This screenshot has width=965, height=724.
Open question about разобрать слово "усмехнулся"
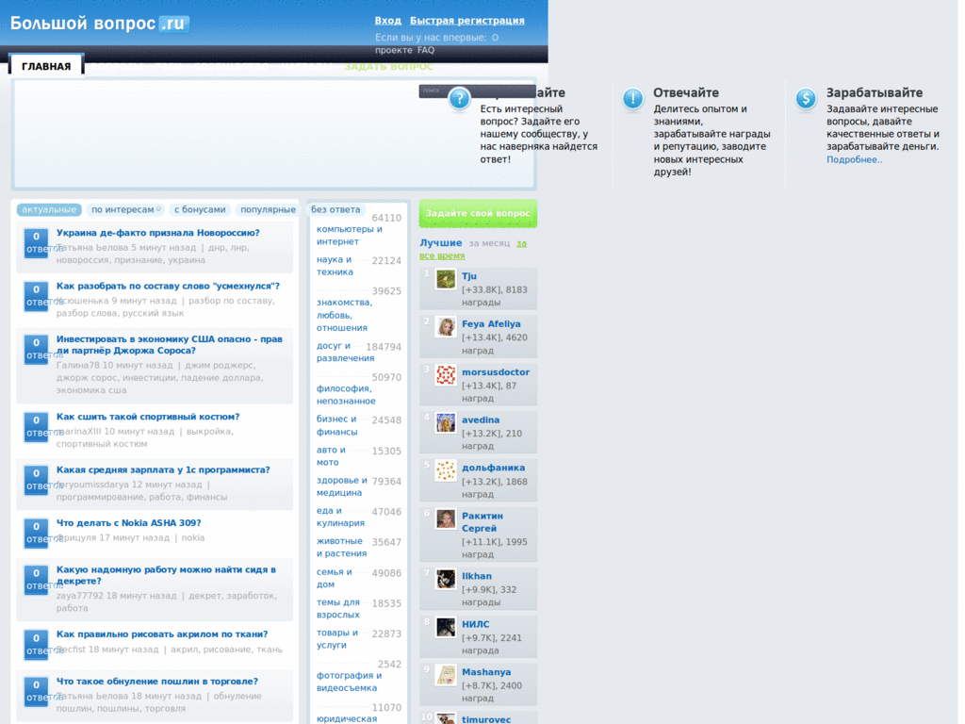tap(168, 287)
